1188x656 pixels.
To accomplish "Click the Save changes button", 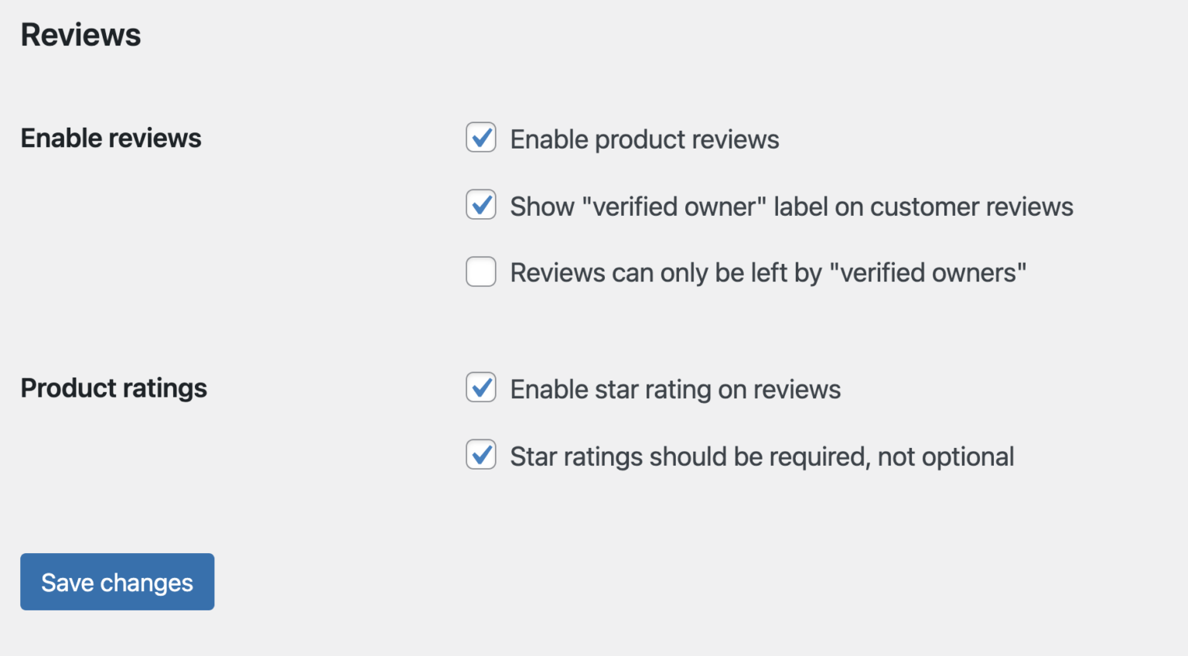I will point(117,582).
